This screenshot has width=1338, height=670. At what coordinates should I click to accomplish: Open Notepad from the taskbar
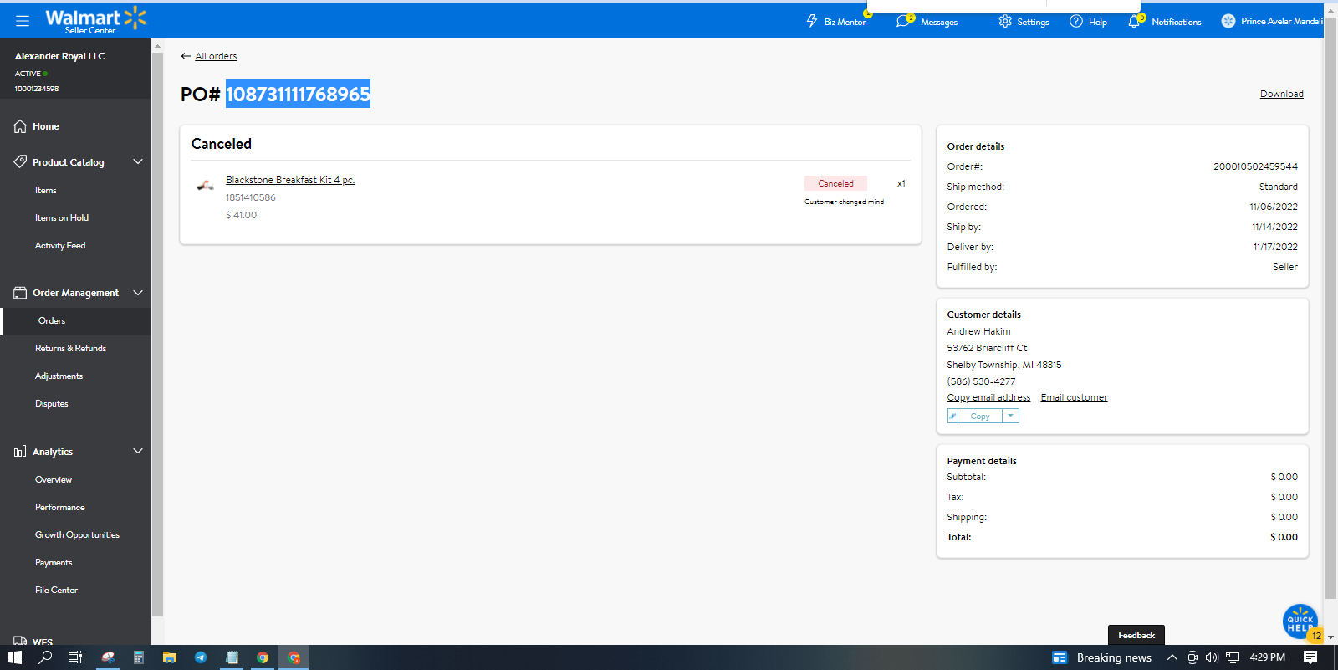[232, 657]
